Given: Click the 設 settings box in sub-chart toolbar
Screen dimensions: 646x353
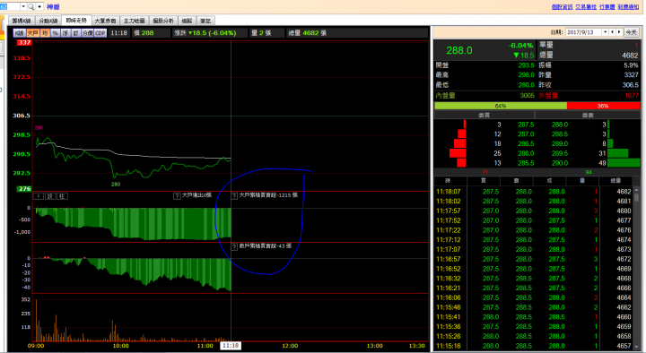Looking at the screenshot, I should tap(50, 196).
